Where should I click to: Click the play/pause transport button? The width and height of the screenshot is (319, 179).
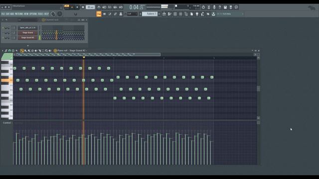pyautogui.click(x=72, y=7)
